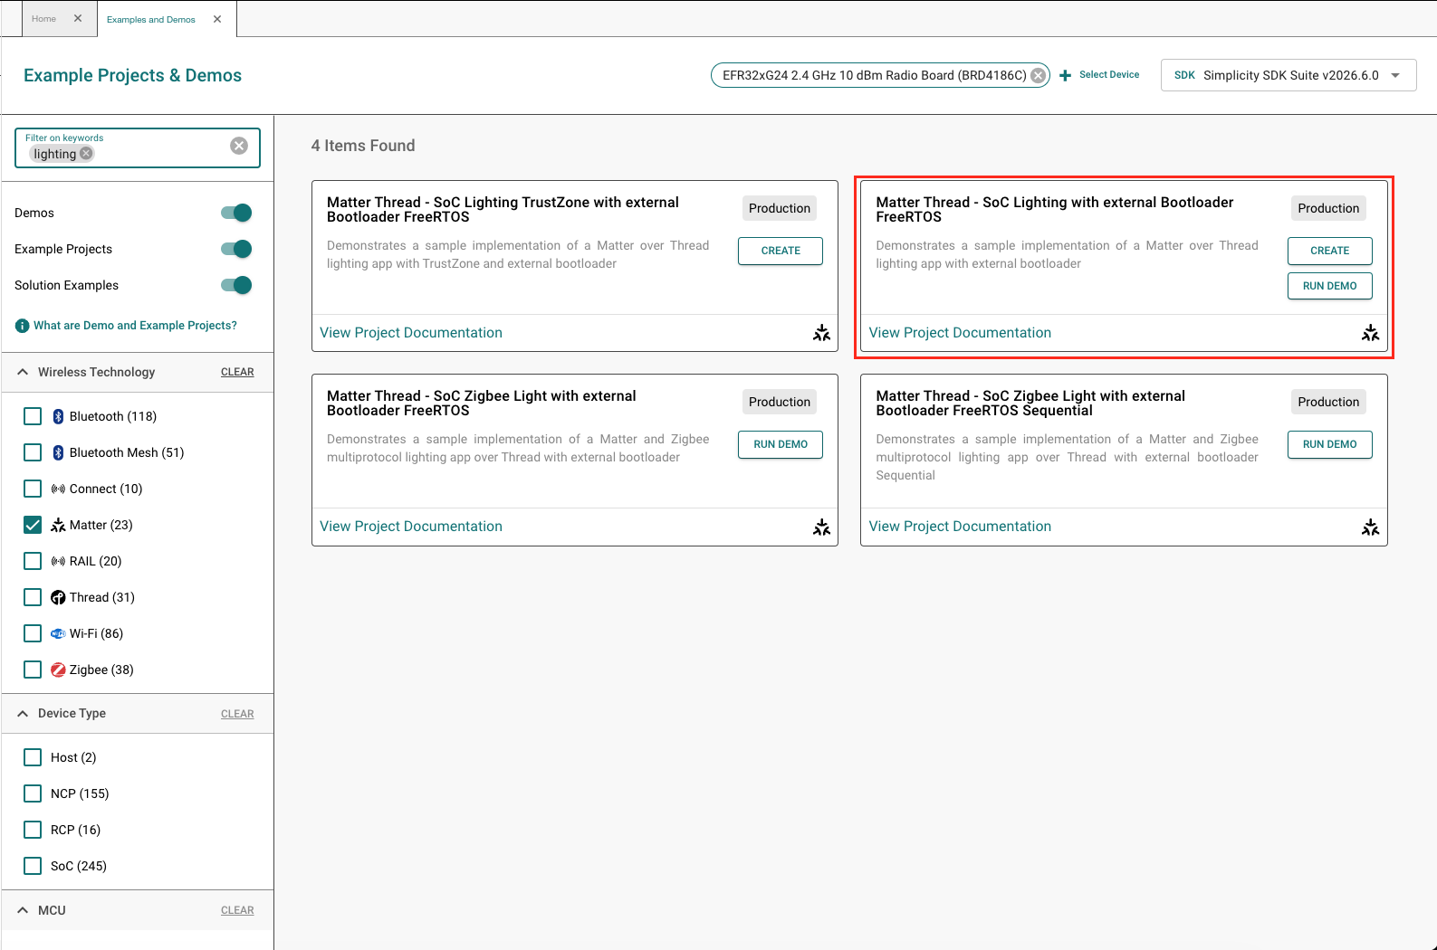Clear the Device Type filters
Image resolution: width=1437 pixels, height=950 pixels.
pos(237,714)
